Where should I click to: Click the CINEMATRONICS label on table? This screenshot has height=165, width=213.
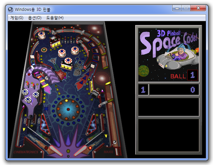[26, 152]
